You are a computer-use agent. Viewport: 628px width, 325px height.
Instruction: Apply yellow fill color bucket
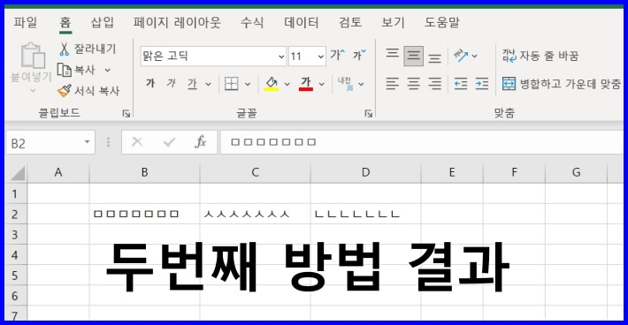click(272, 84)
